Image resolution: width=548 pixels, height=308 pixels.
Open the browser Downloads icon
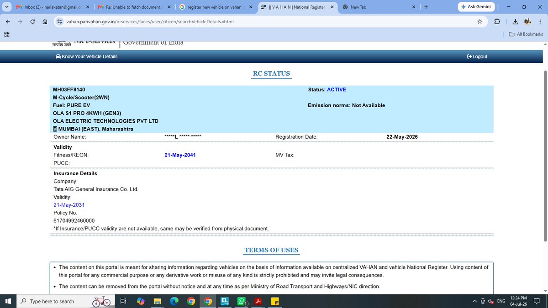[515, 21]
